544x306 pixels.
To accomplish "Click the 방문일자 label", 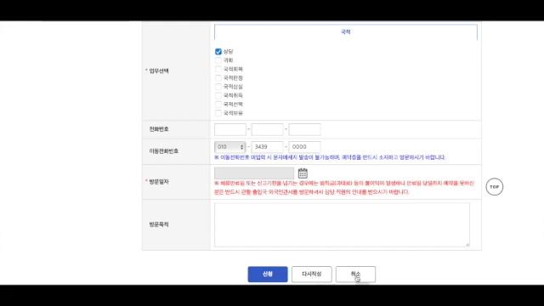I will (159, 181).
